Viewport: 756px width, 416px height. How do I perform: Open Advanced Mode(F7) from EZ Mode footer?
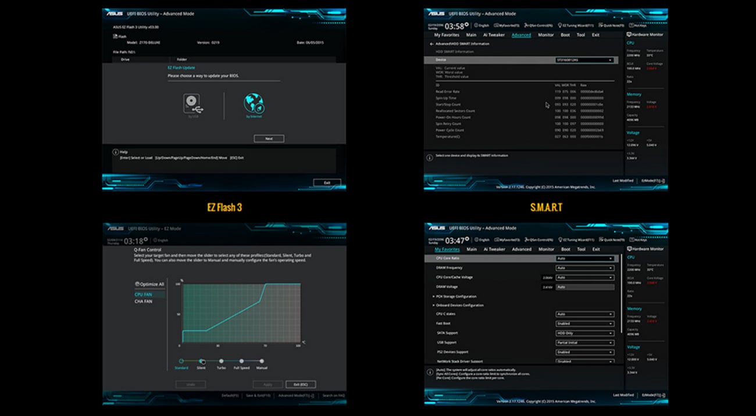coord(296,396)
